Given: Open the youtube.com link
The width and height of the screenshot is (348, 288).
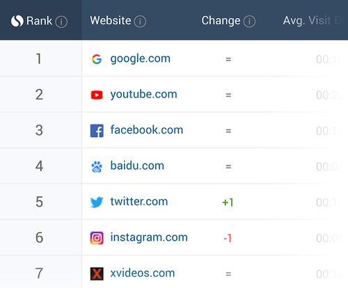Looking at the screenshot, I should (x=144, y=95).
